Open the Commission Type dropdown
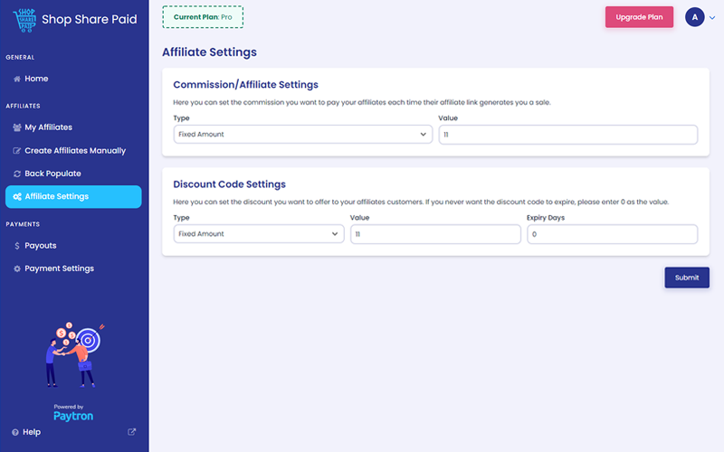Screen dimensions: 724x452 point(303,134)
